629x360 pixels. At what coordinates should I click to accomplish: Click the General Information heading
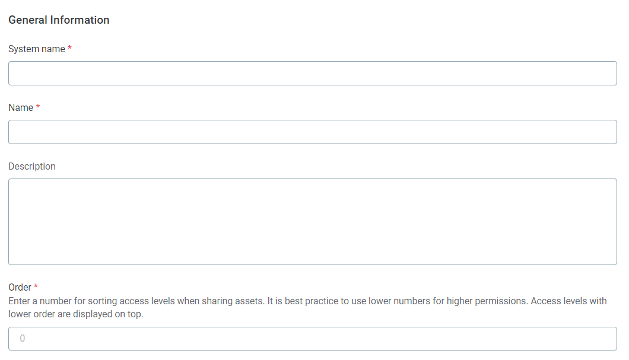pos(59,20)
